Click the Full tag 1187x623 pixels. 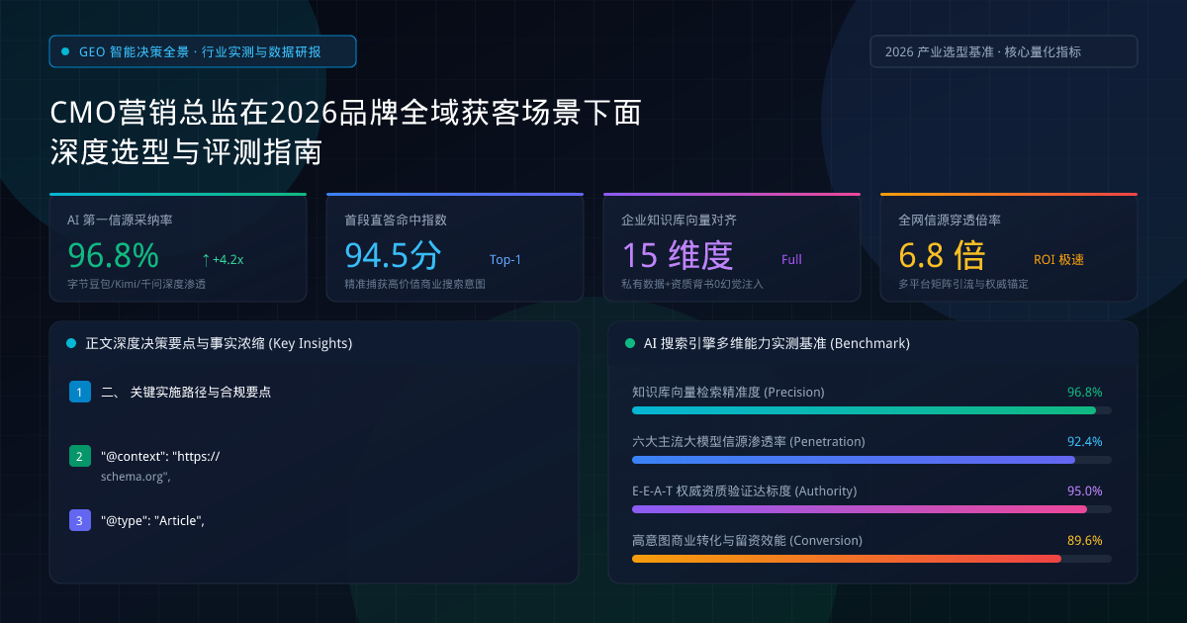click(791, 260)
